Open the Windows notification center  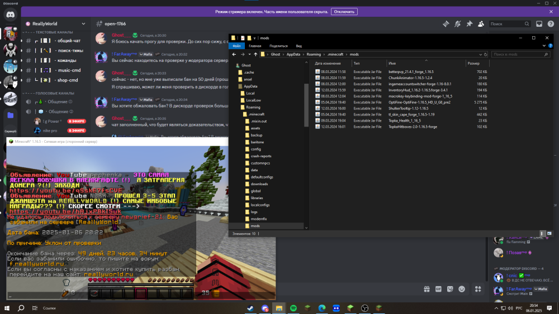point(549,308)
